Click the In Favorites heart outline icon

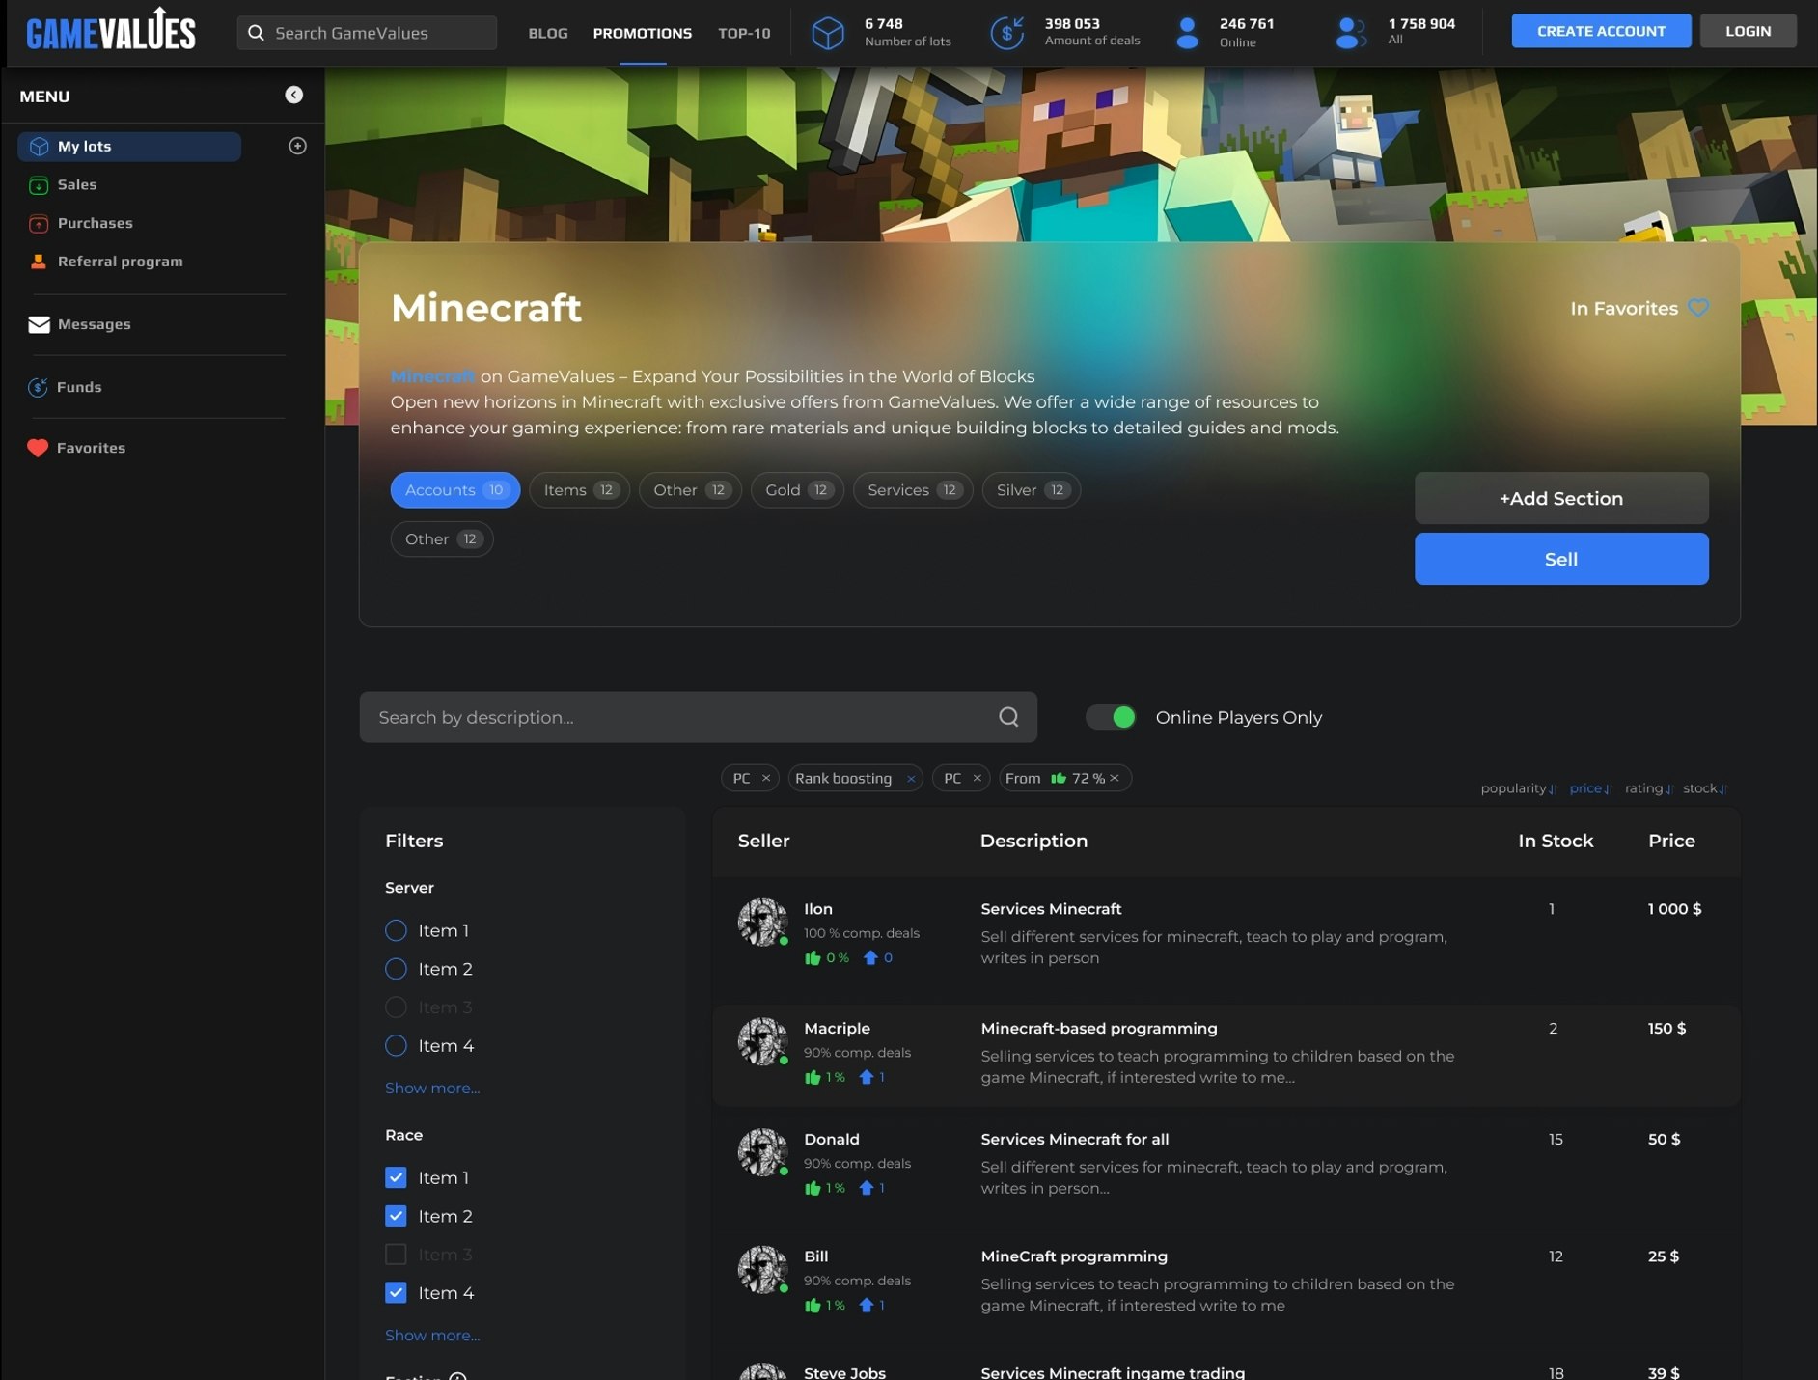click(1698, 308)
